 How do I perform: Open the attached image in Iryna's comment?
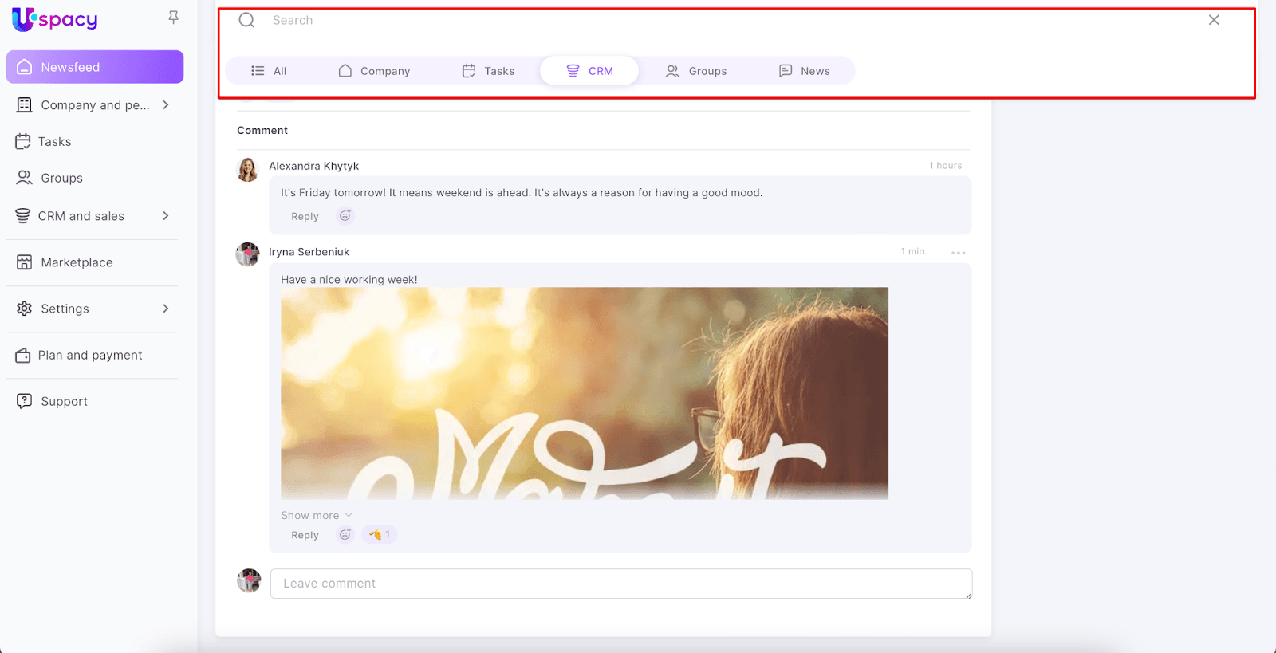[584, 393]
